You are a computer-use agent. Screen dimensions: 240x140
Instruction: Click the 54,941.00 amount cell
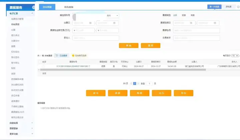[172, 66]
